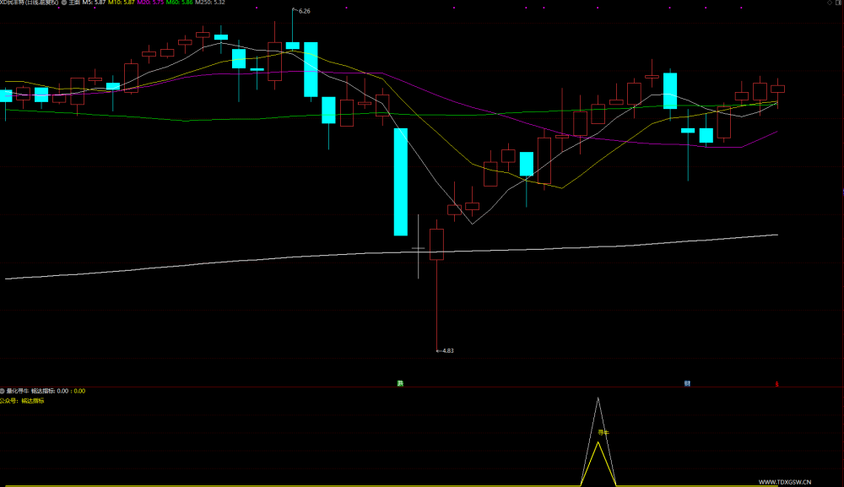Click the 公众号 yellow text line

tap(22, 400)
